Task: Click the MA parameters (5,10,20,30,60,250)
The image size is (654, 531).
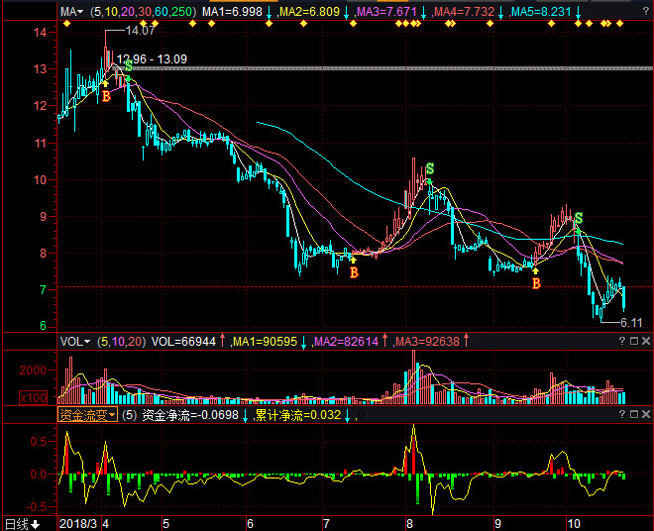Action: 143,12
